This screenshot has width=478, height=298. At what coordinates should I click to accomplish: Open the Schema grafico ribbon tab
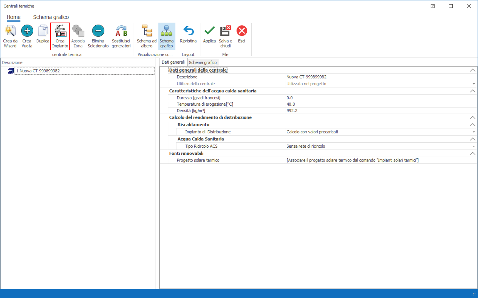pyautogui.click(x=51, y=17)
